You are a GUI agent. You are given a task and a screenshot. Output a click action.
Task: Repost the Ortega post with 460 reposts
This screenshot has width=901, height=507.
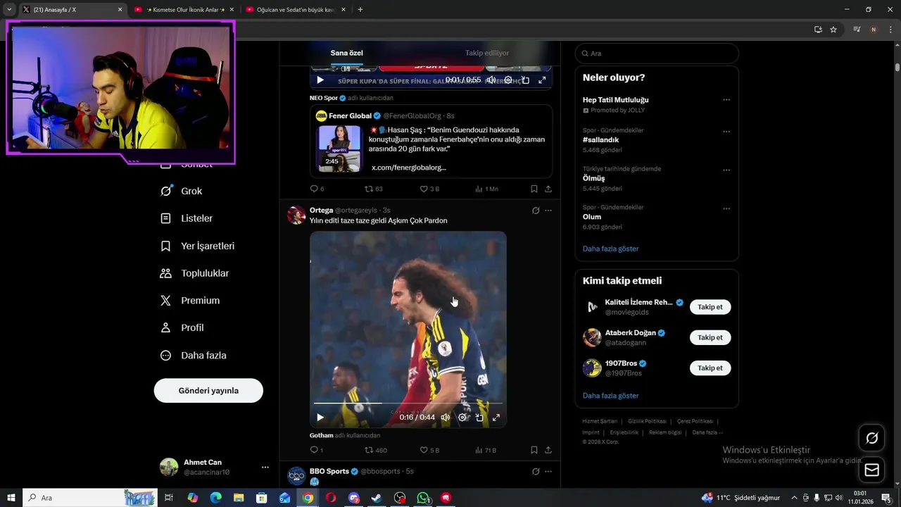[369, 450]
